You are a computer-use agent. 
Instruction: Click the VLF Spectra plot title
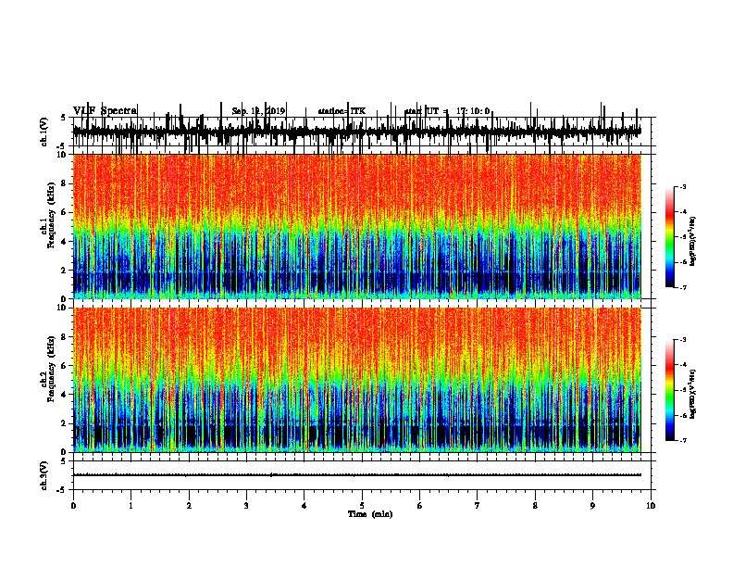[106, 110]
